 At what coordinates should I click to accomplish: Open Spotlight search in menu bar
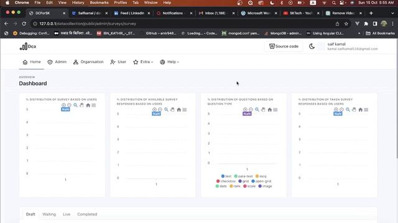point(333,2)
